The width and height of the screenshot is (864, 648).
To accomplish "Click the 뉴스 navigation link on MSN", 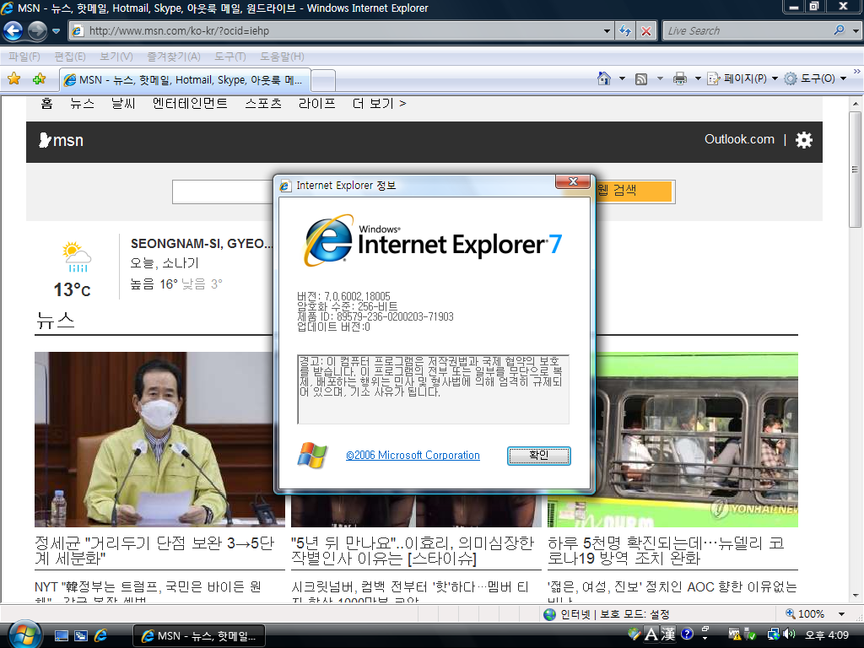I will pos(82,103).
